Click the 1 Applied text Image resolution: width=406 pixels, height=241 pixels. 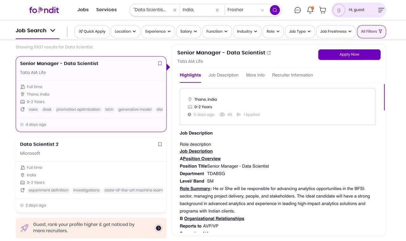coord(252,114)
